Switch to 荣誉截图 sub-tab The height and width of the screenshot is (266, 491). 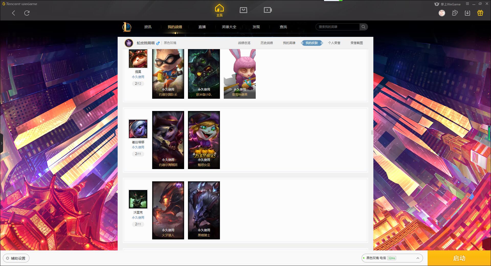coord(357,43)
